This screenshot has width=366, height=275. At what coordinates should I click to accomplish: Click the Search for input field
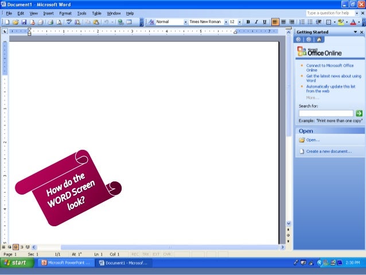coord(326,113)
